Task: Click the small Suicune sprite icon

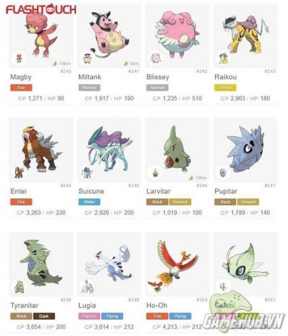Action: 87,172
